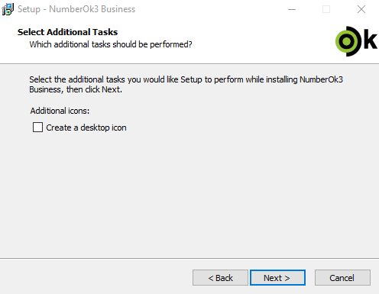Go back with the < Back button

[x=220, y=277]
